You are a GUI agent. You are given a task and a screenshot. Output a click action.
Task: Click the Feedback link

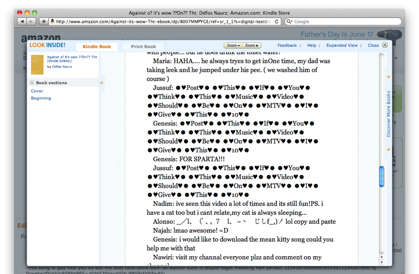(x=287, y=45)
